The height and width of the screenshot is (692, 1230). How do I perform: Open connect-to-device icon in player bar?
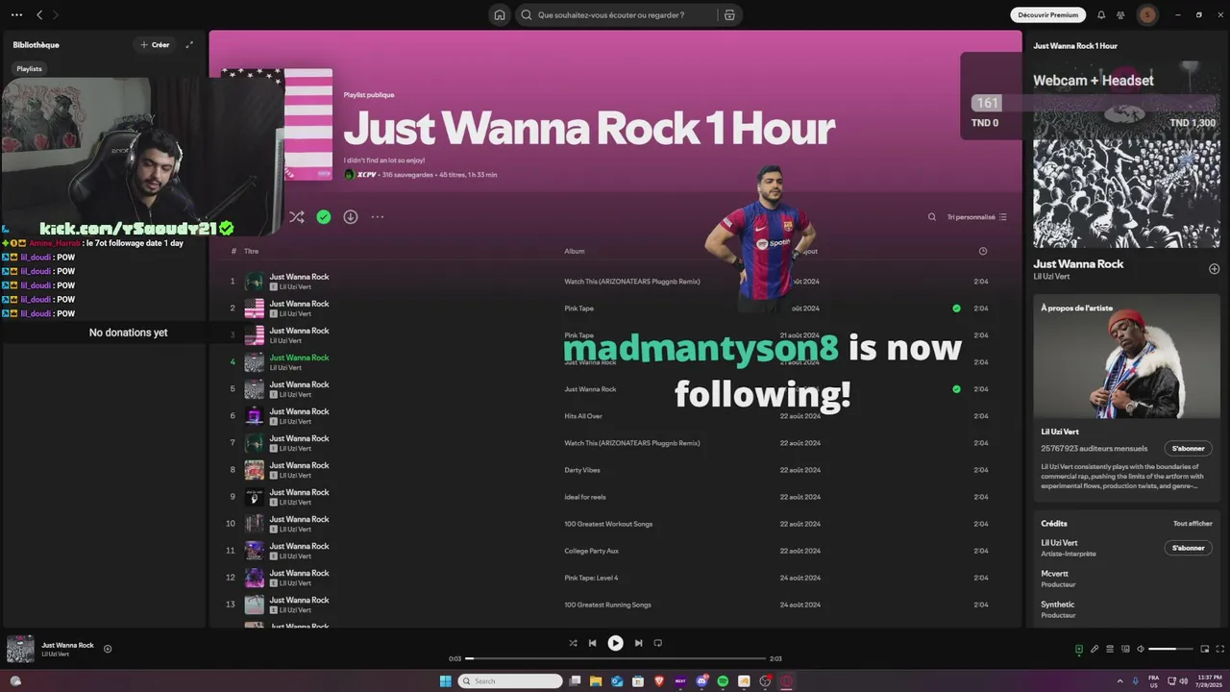1125,649
